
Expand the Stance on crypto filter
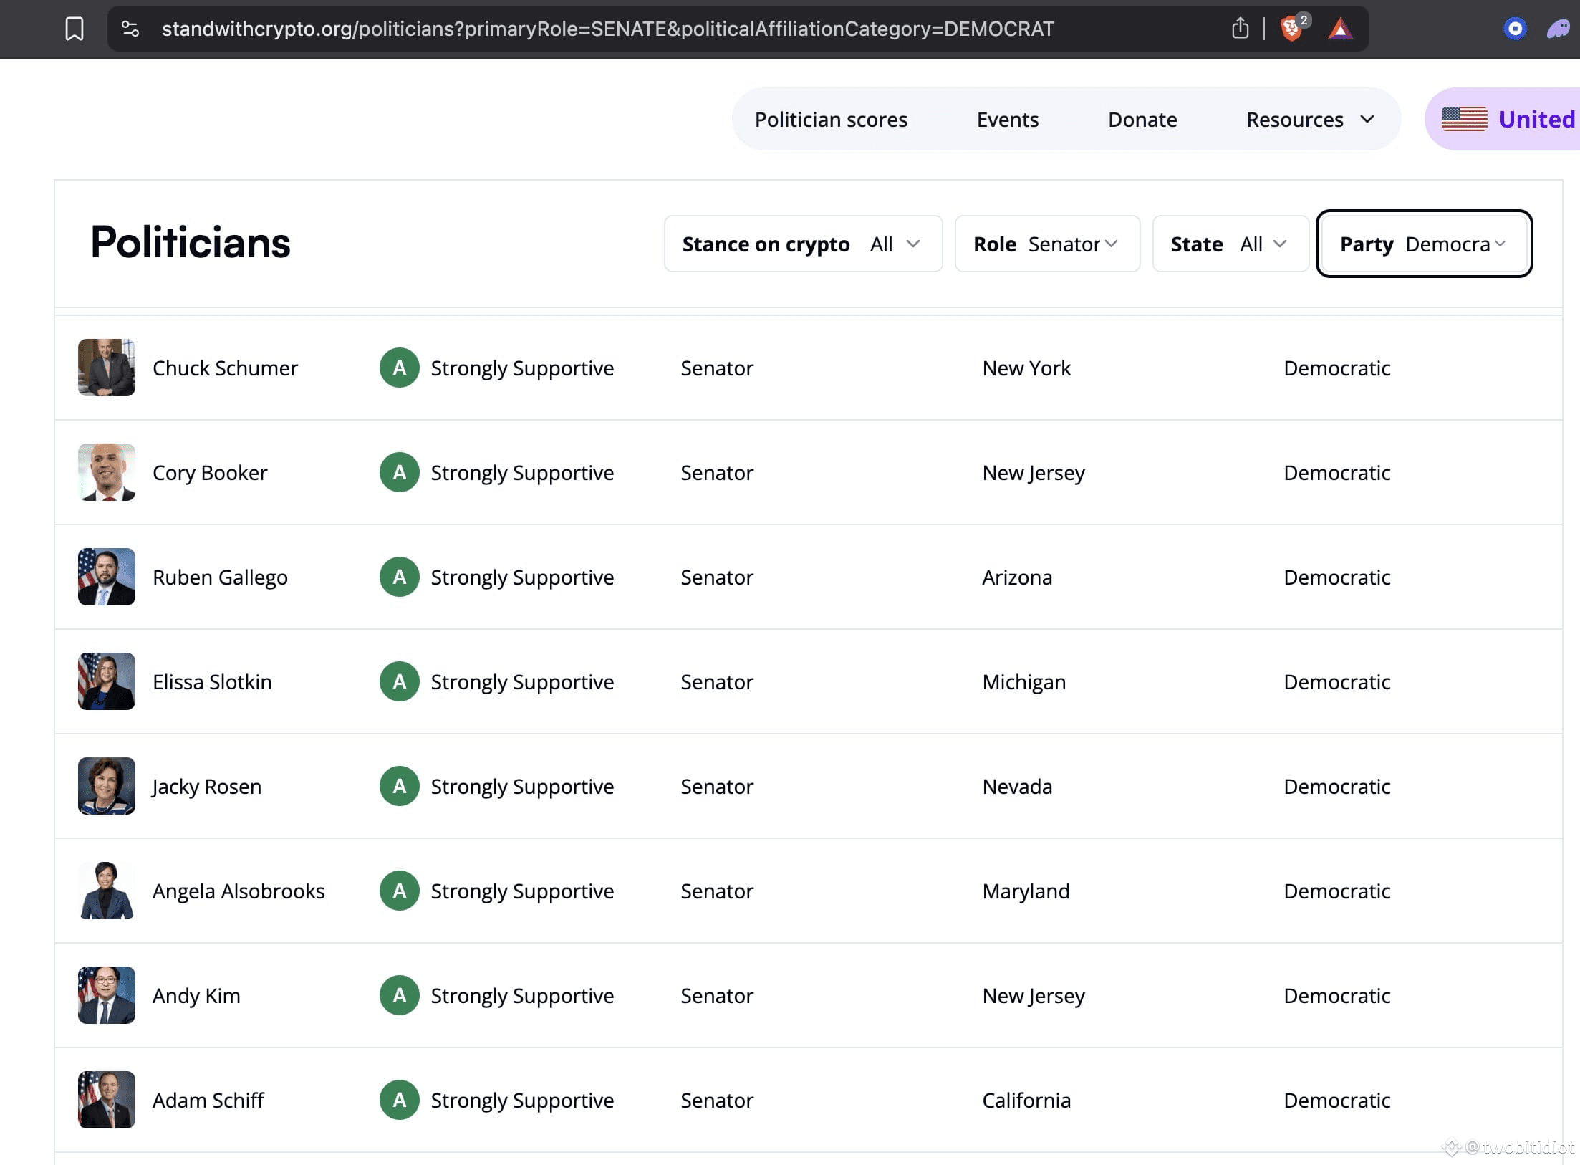click(803, 244)
